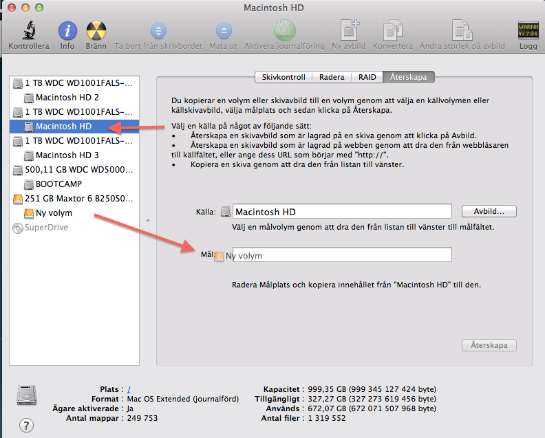Click Aktivera journalföring toolbar icon
Screen dimensions: 545x438
[x=284, y=30]
